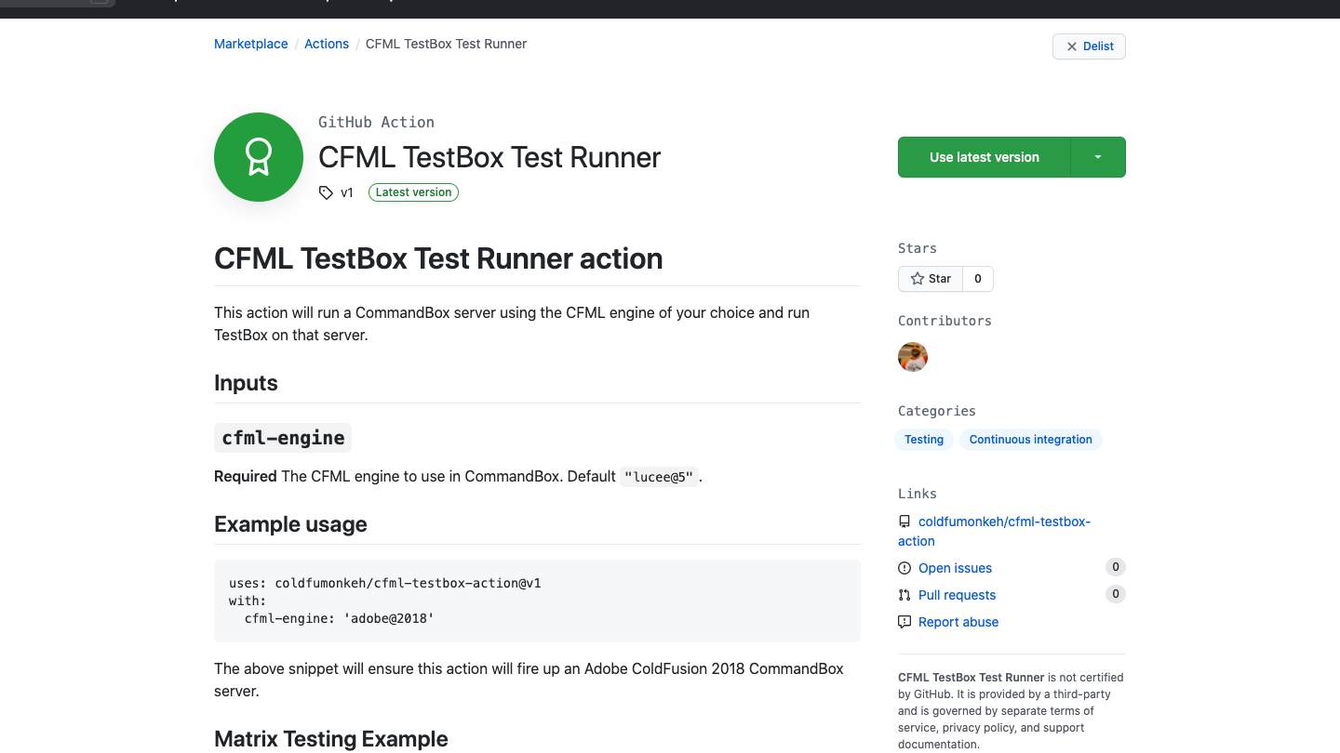This screenshot has height=753, width=1340.
Task: Select the Testing category pill
Action: click(923, 439)
